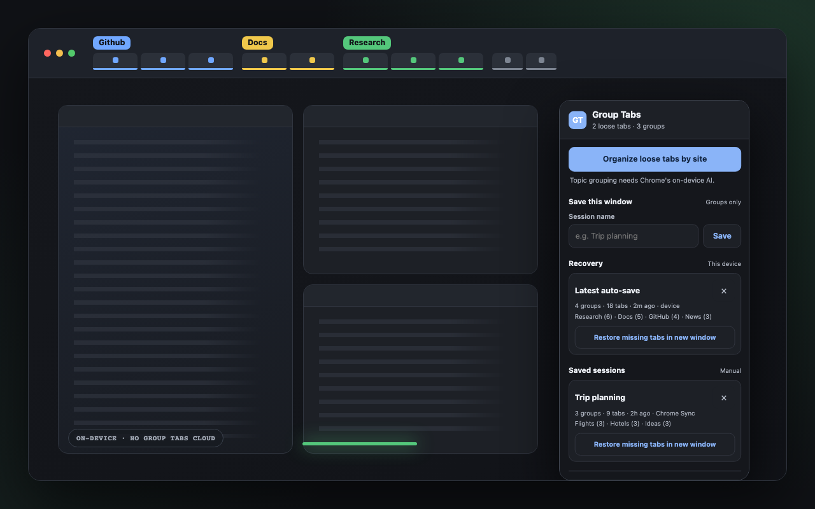Click the Topic grouping on-device AI note
The width and height of the screenshot is (815, 509).
click(642, 181)
